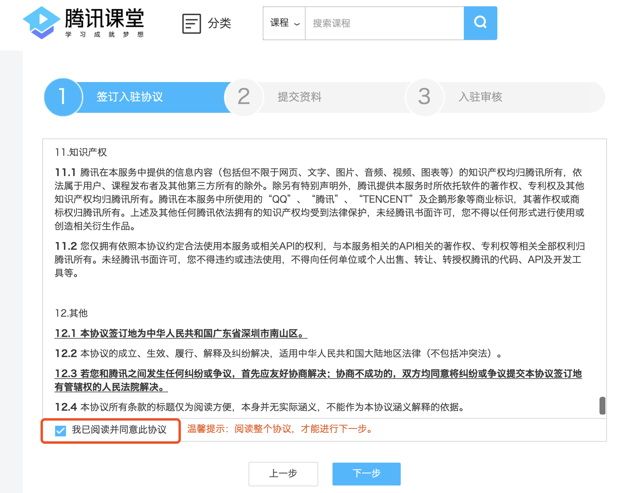Click the step number 1 circle
Viewport: 620px width, 493px height.
(x=63, y=97)
